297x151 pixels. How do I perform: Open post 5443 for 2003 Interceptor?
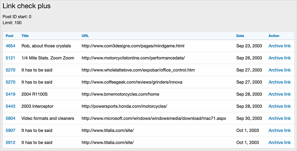[10, 106]
